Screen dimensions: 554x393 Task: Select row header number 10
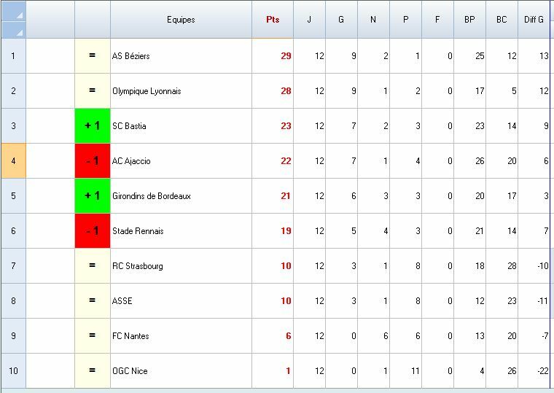pyautogui.click(x=14, y=370)
